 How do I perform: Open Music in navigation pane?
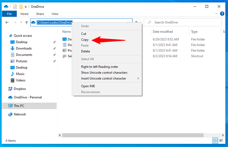[x=20, y=74]
